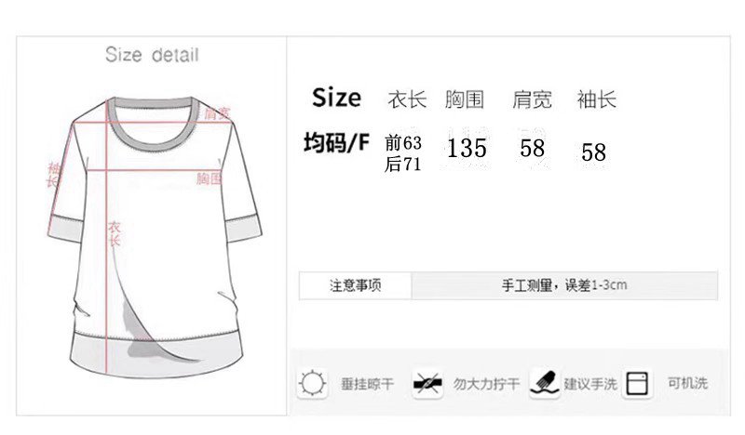Click the bold Size table header
The height and width of the screenshot is (435, 745).
(336, 98)
